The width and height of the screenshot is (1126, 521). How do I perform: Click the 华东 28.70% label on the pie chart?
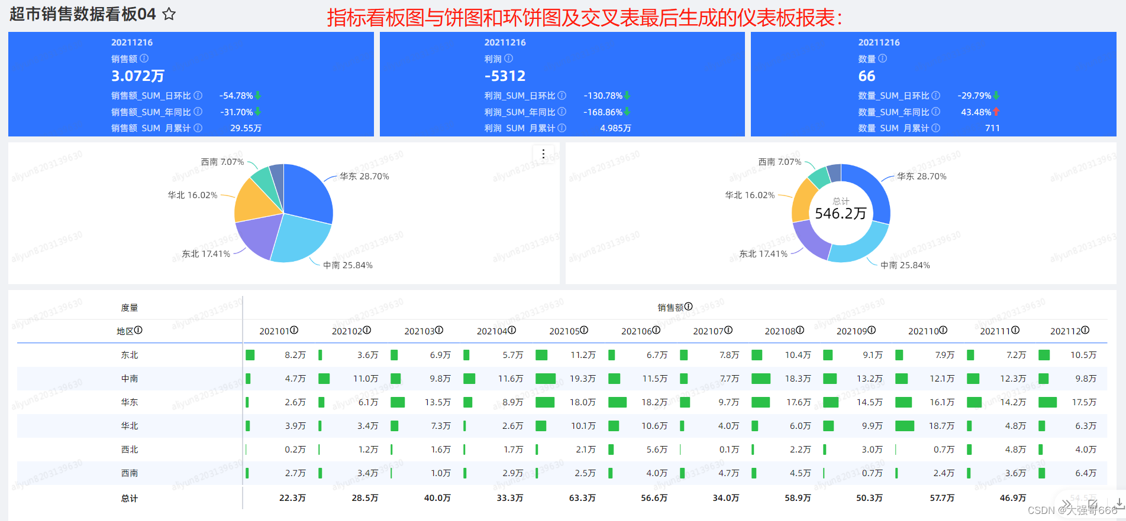click(x=364, y=176)
